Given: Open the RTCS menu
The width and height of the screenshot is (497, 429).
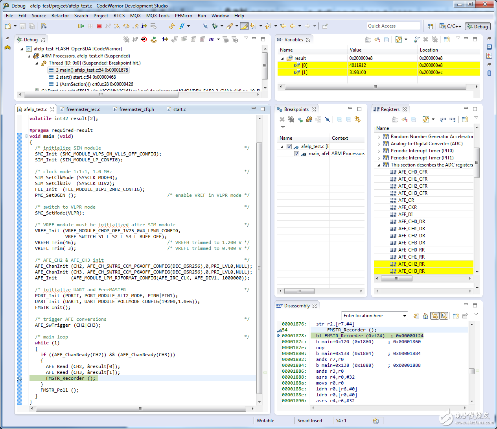Looking at the screenshot, I should [119, 16].
